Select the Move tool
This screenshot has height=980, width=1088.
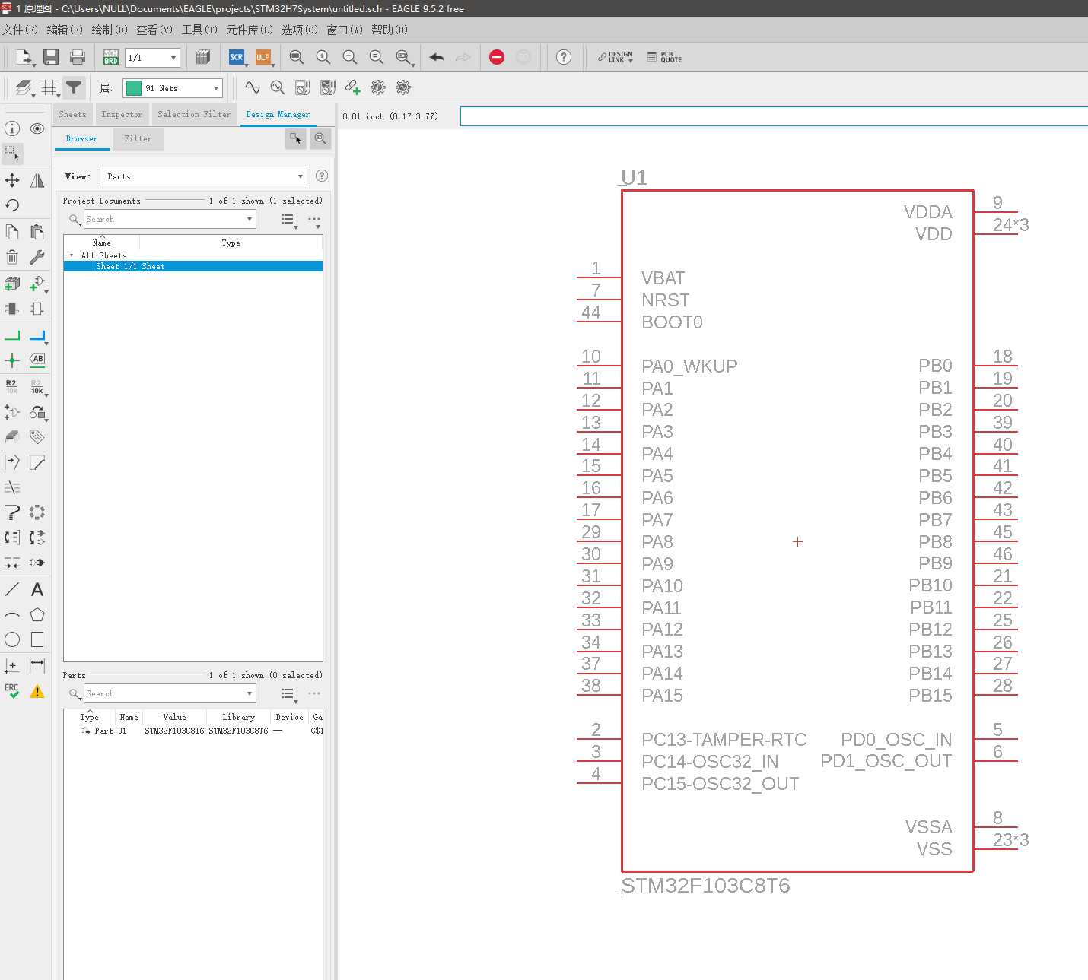[x=12, y=180]
